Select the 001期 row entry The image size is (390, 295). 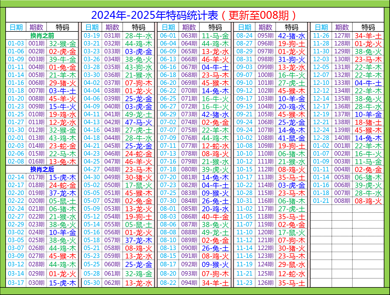[36, 44]
